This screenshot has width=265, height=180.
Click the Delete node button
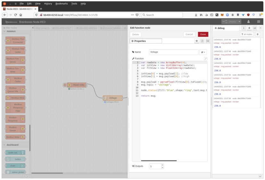[135, 35]
